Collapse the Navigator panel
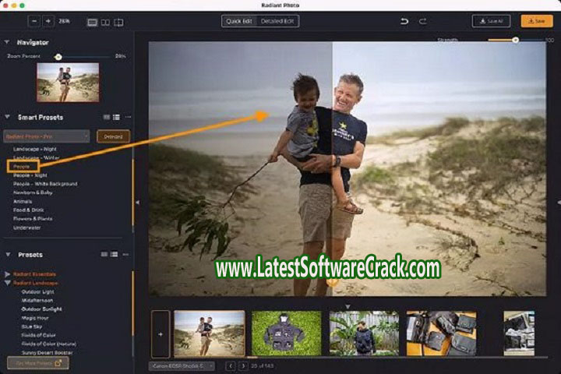 (x=7, y=42)
